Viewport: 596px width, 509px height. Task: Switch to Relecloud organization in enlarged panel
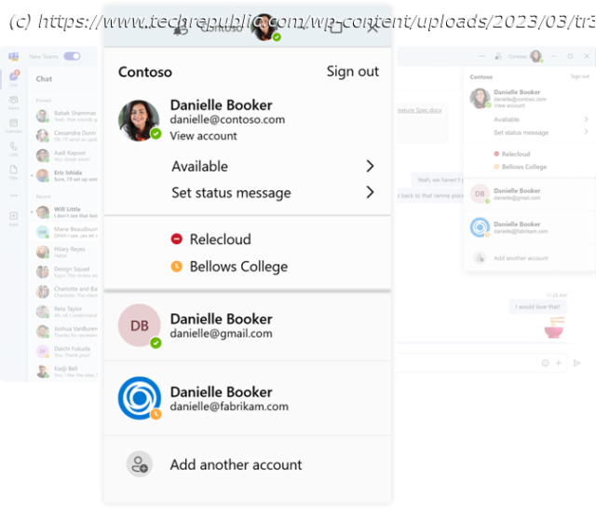220,240
